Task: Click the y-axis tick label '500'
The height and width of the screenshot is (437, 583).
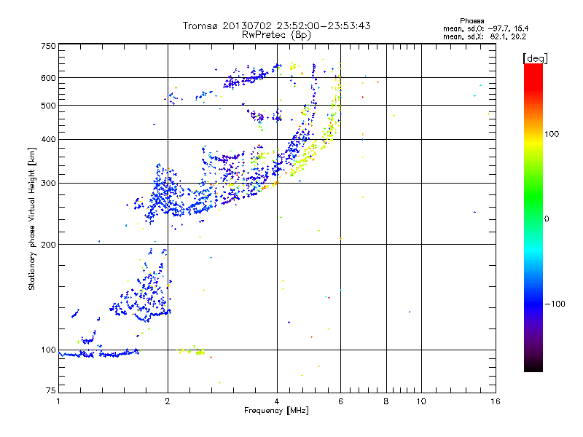Action: point(48,106)
